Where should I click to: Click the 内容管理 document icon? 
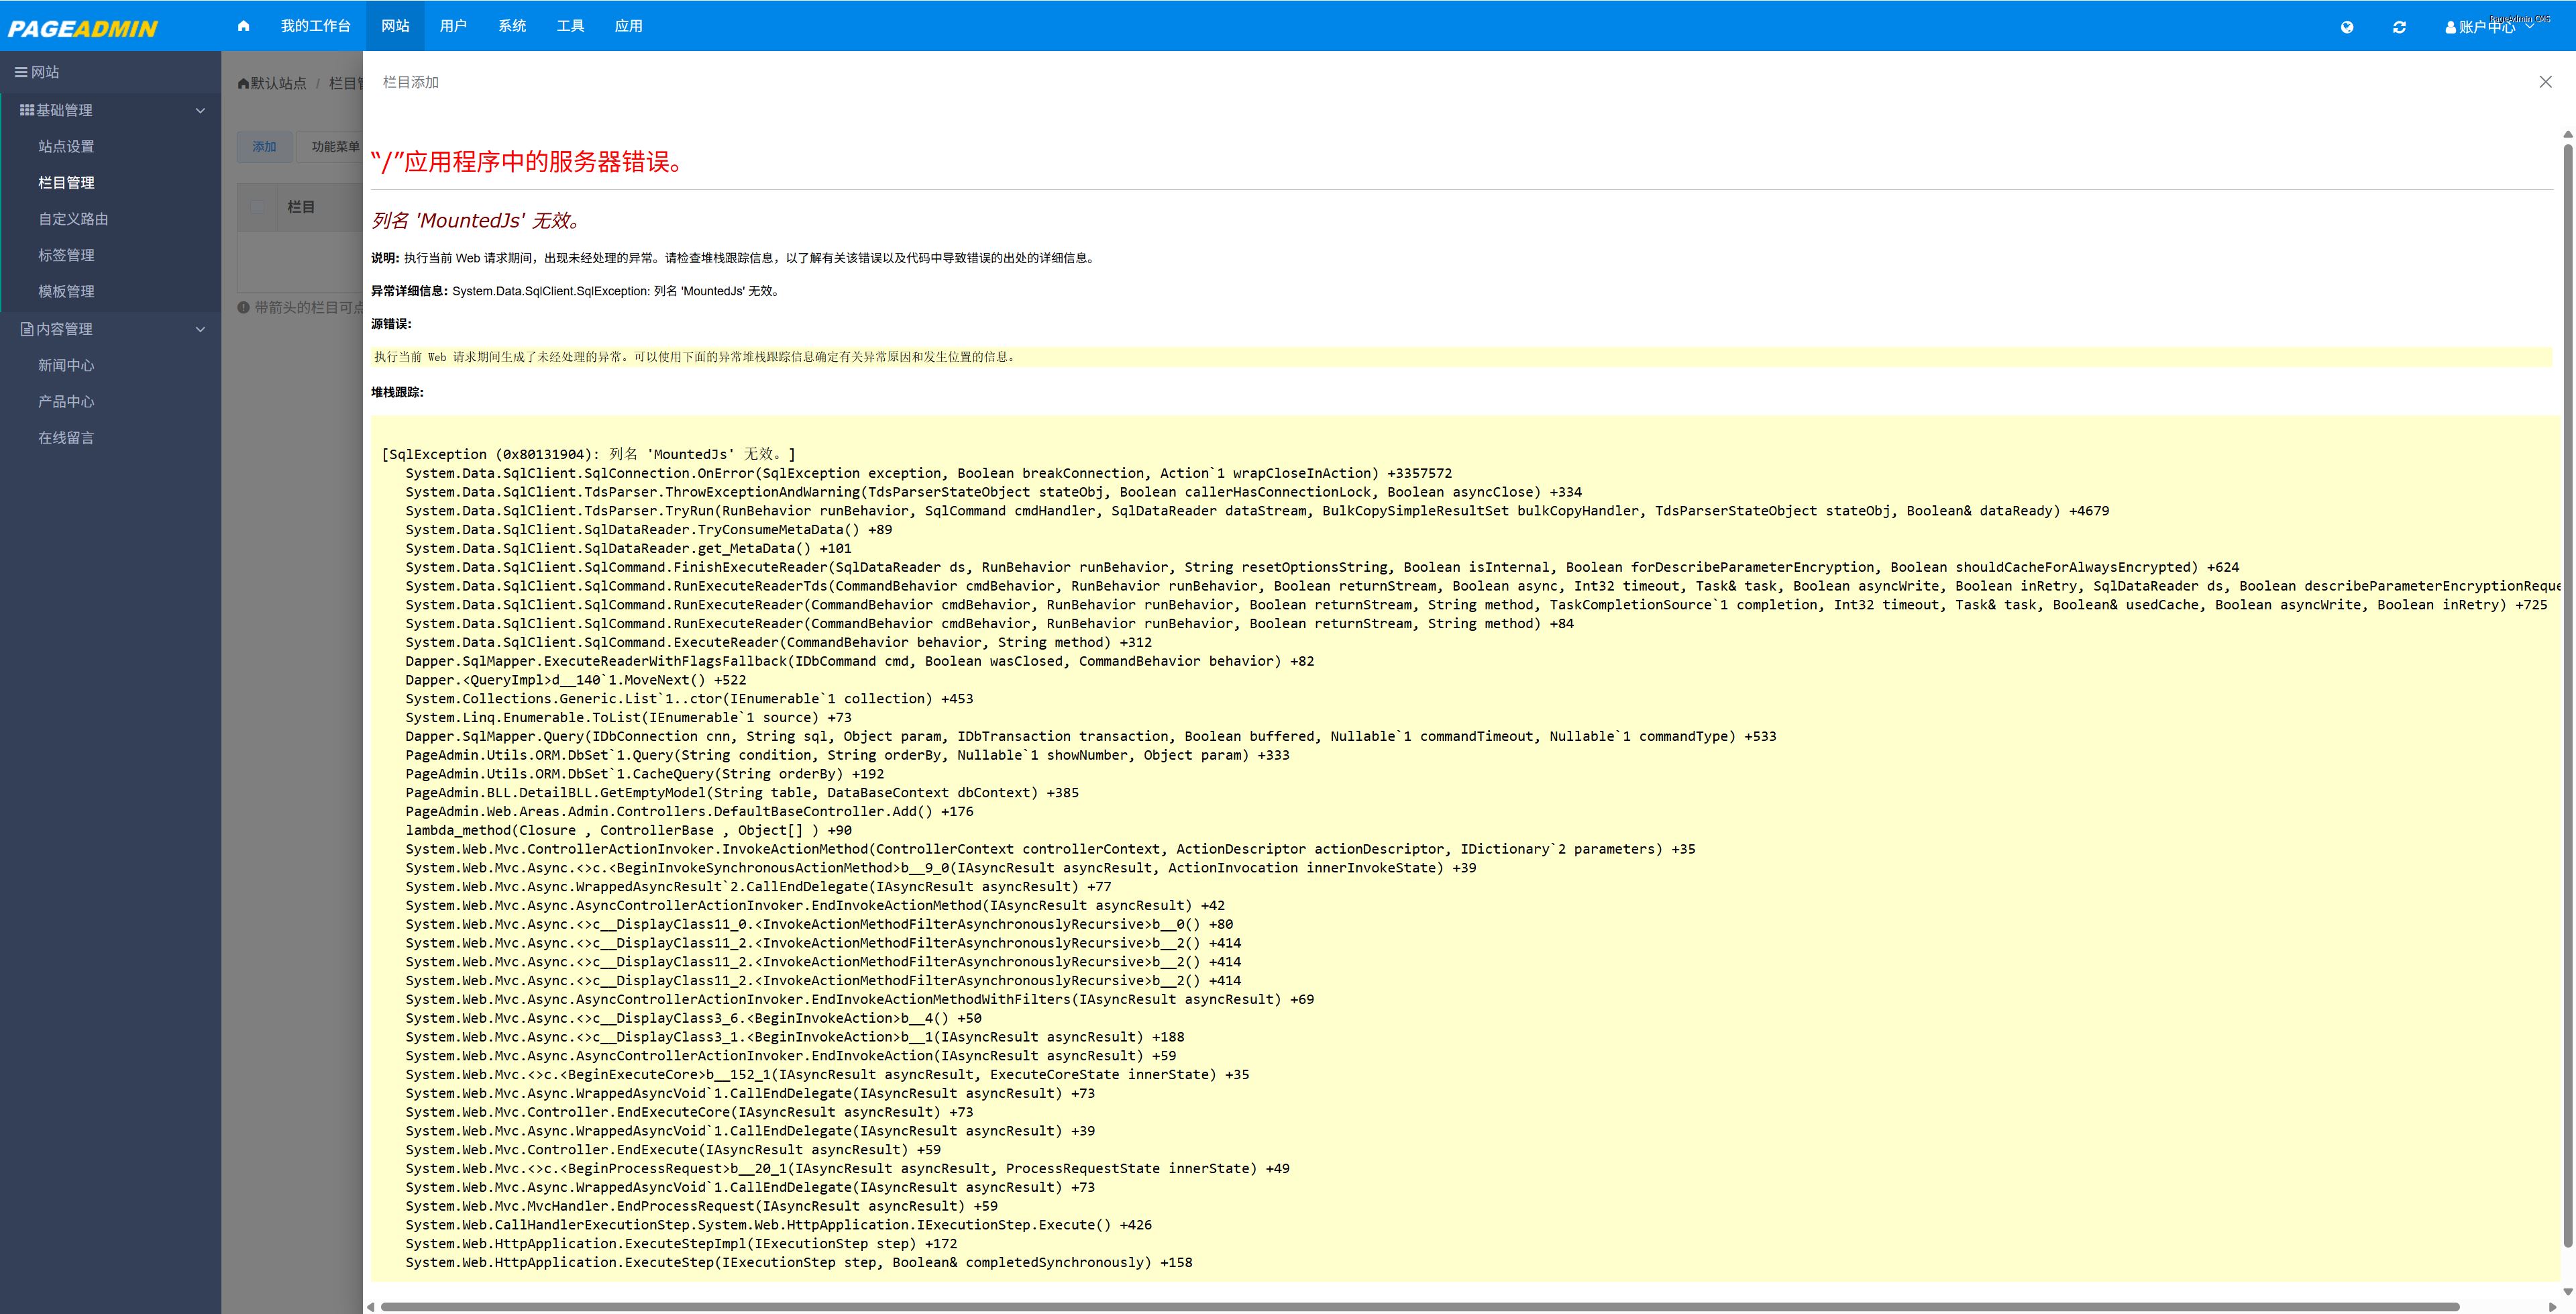pyautogui.click(x=26, y=330)
